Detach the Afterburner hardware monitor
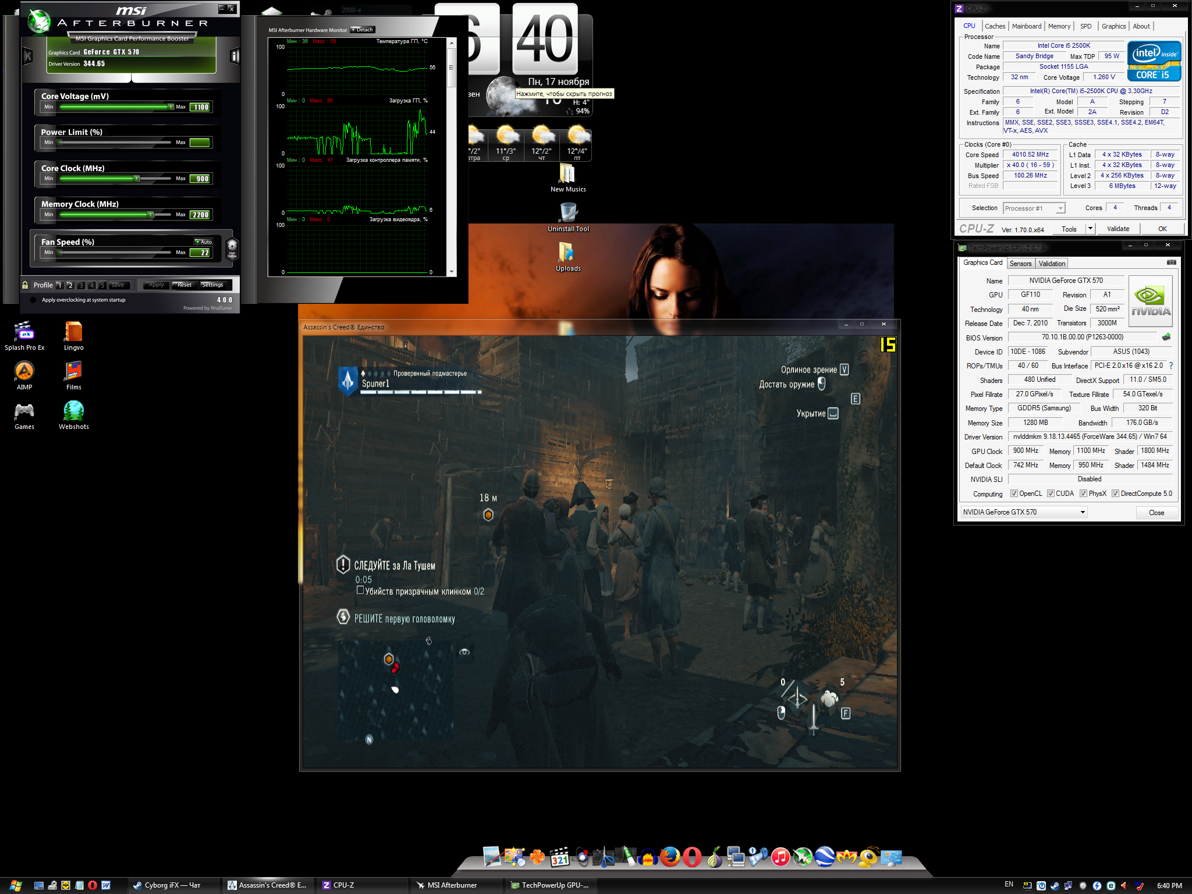The image size is (1192, 894). point(363,30)
